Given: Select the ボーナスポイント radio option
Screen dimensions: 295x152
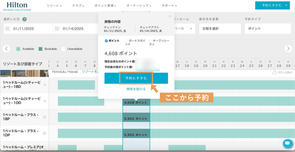Looking at the screenshot, I should (x=126, y=41).
